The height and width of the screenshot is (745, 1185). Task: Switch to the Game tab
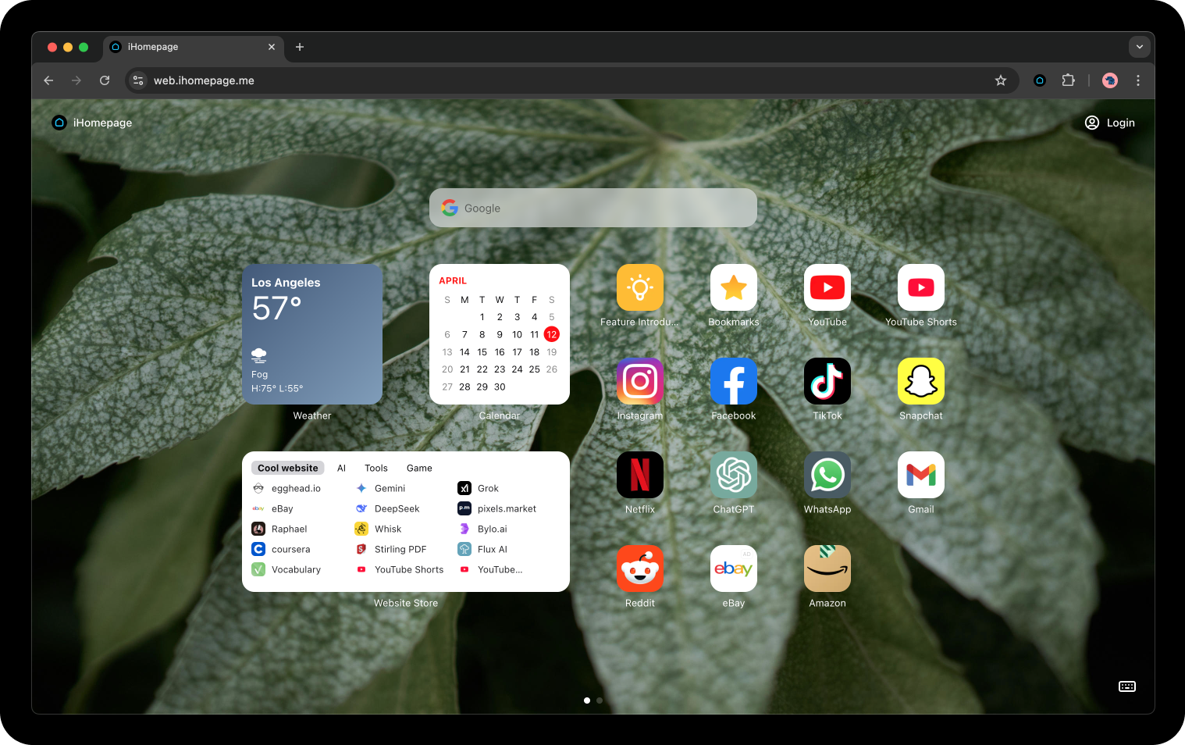419,468
